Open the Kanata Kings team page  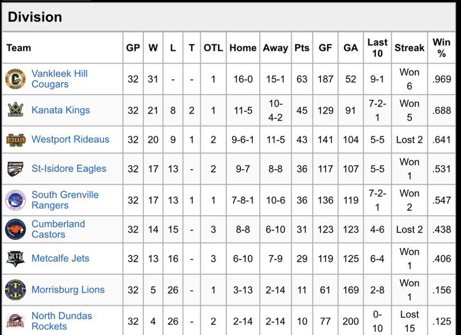[x=60, y=110]
